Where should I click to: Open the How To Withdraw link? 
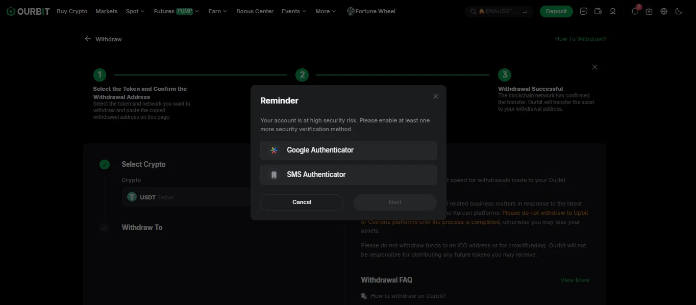(x=581, y=39)
